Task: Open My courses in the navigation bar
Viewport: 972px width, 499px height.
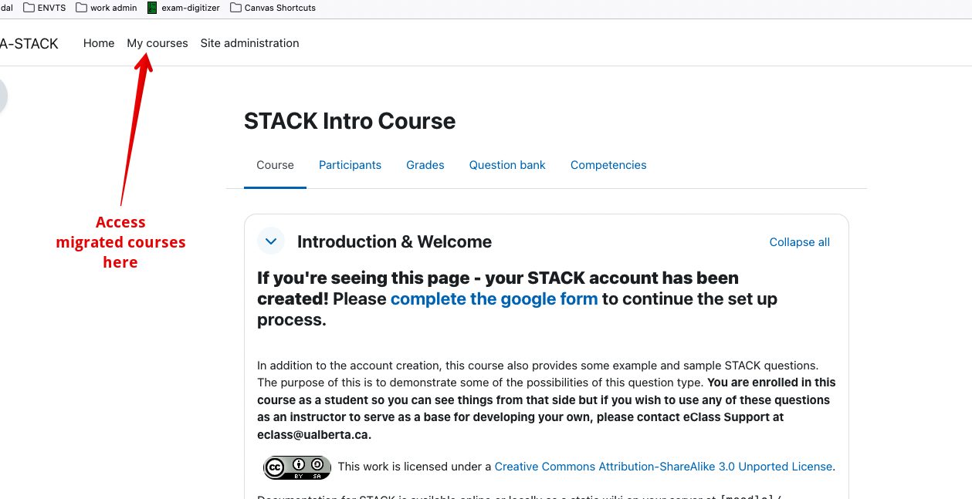Action: [157, 43]
